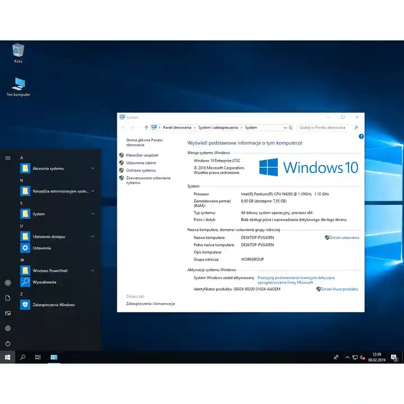Show hidden tray icons chevron

pos(347,357)
